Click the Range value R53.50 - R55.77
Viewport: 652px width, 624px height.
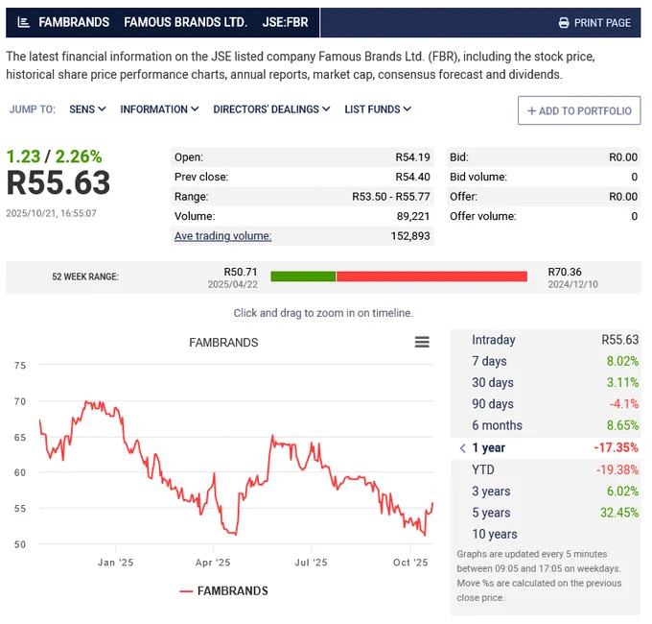tap(391, 197)
